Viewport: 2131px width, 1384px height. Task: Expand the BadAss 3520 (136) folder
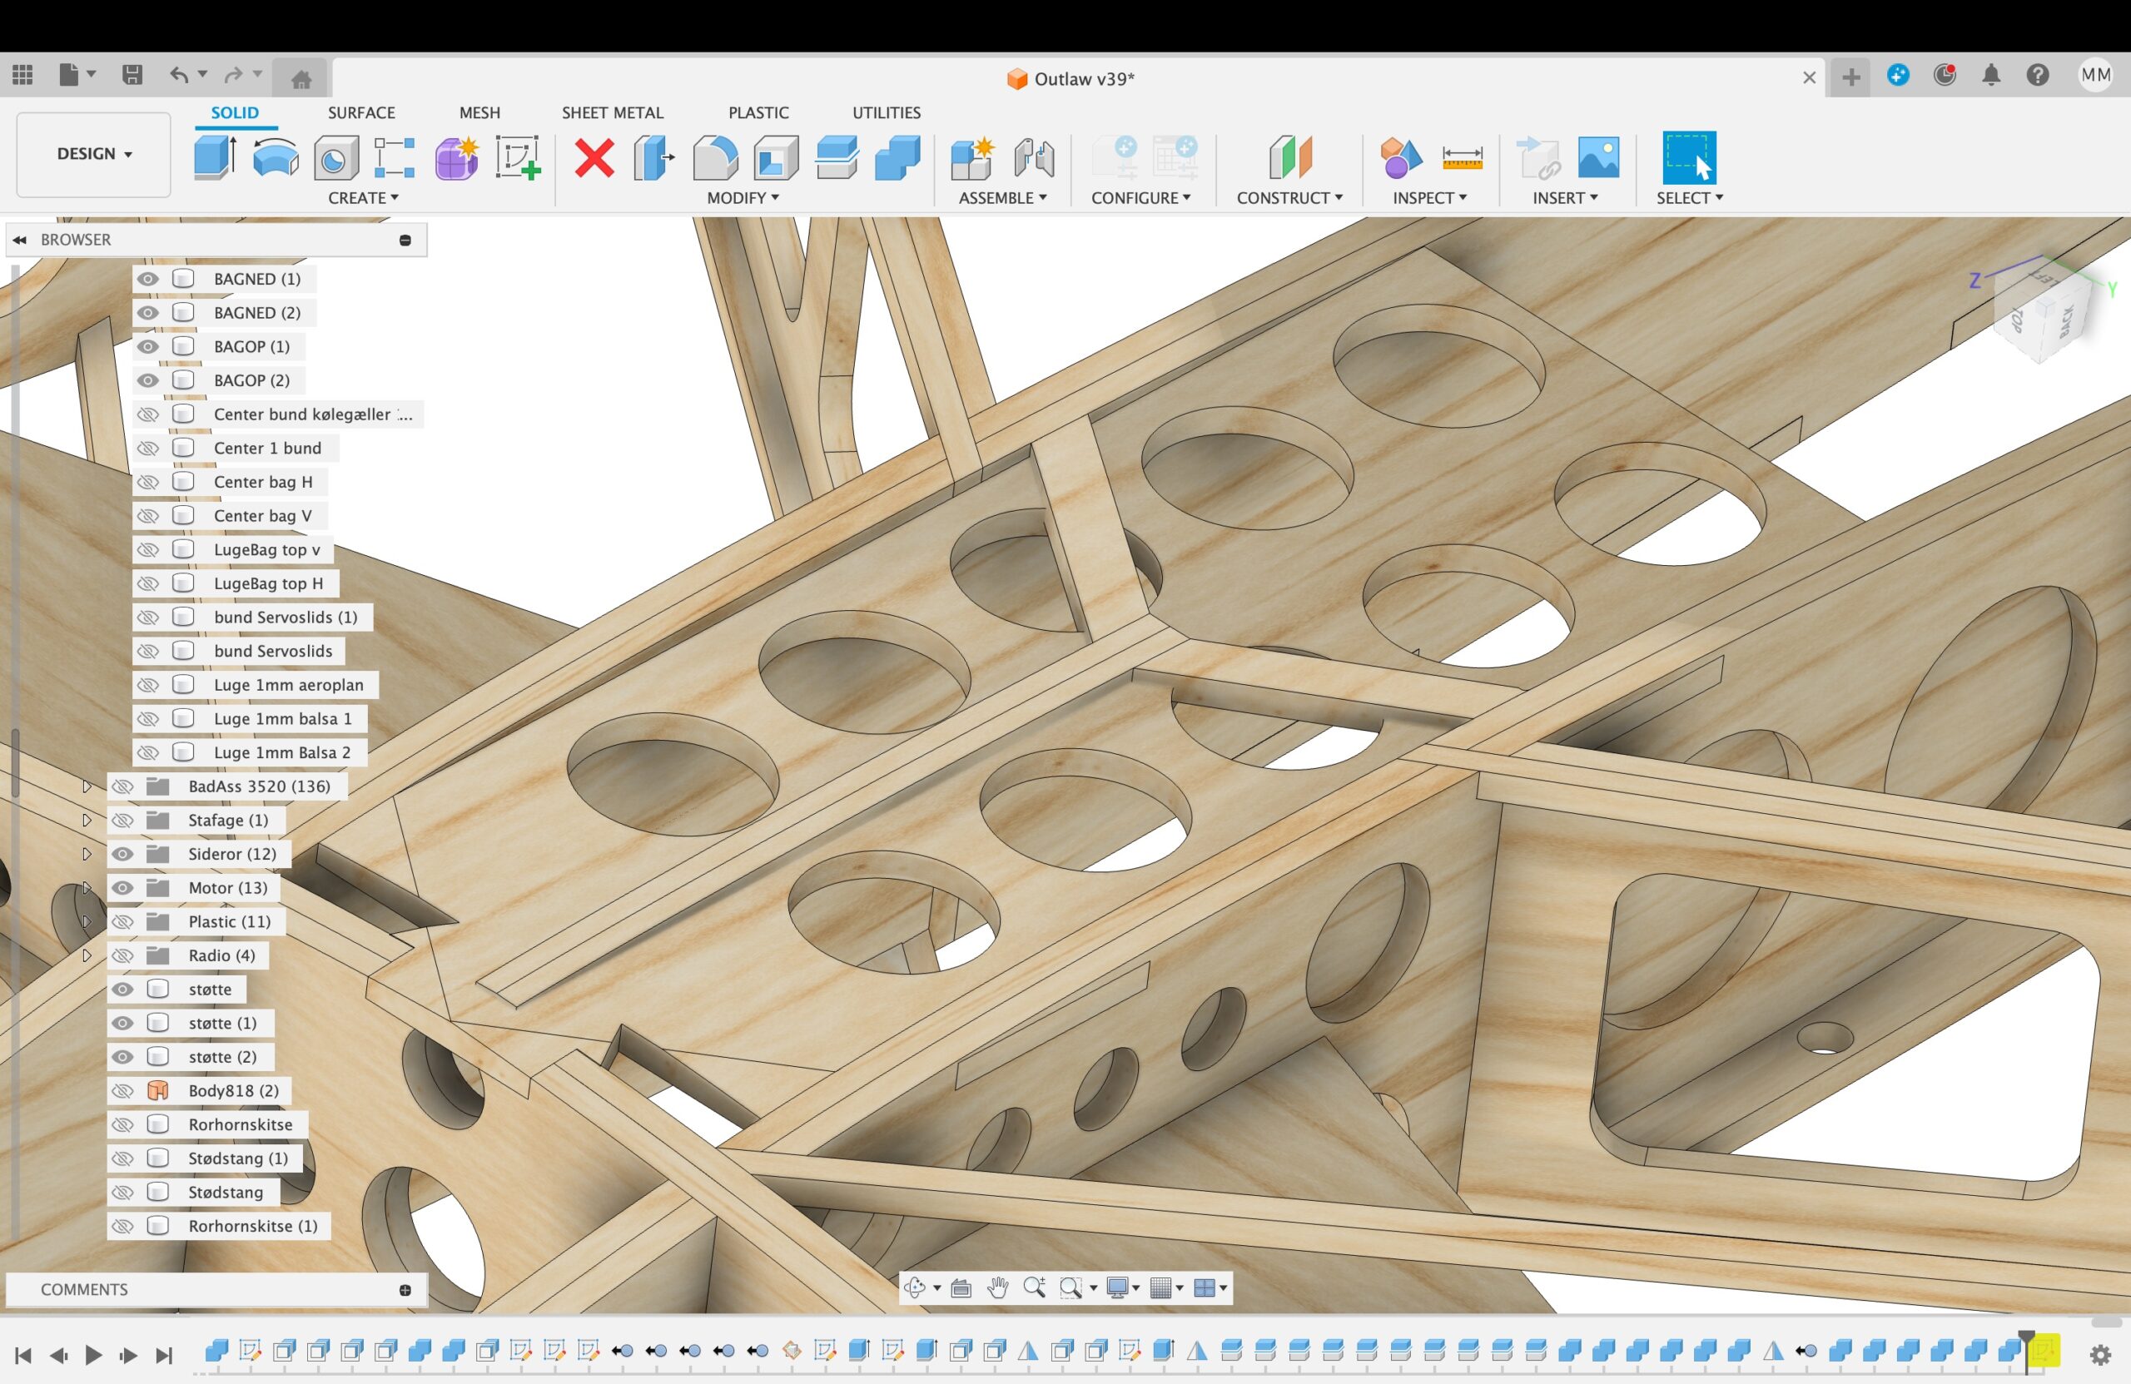pyautogui.click(x=87, y=787)
